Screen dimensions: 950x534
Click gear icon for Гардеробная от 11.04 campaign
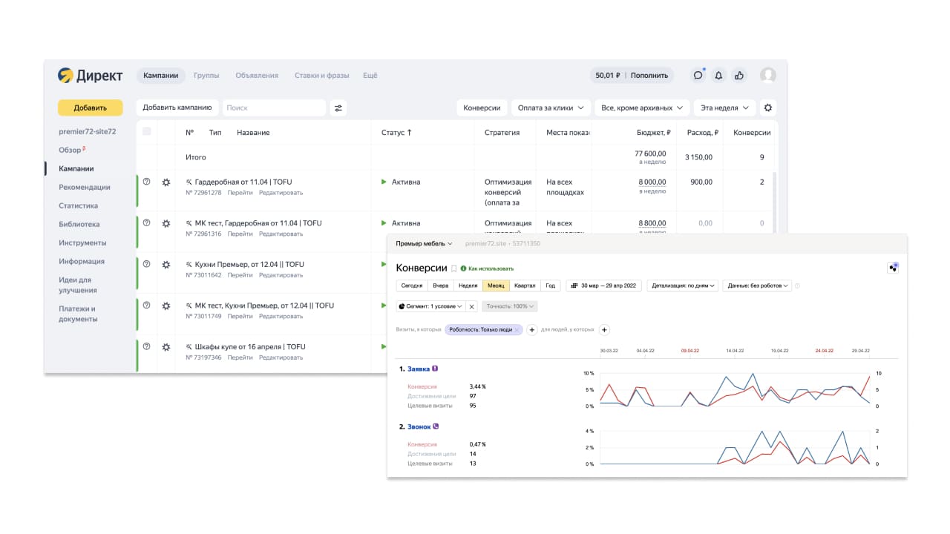166,182
